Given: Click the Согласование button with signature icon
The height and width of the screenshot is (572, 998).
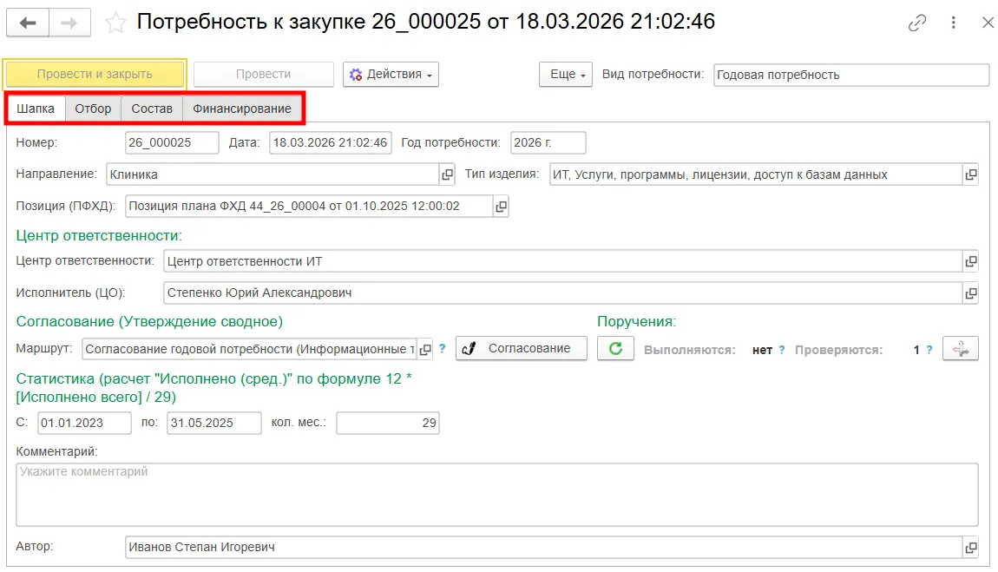Looking at the screenshot, I should (522, 349).
